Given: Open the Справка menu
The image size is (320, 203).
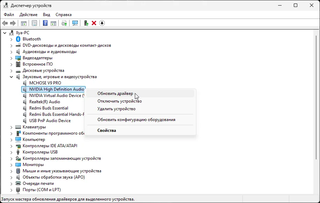Looking at the screenshot, I should 64,15.
